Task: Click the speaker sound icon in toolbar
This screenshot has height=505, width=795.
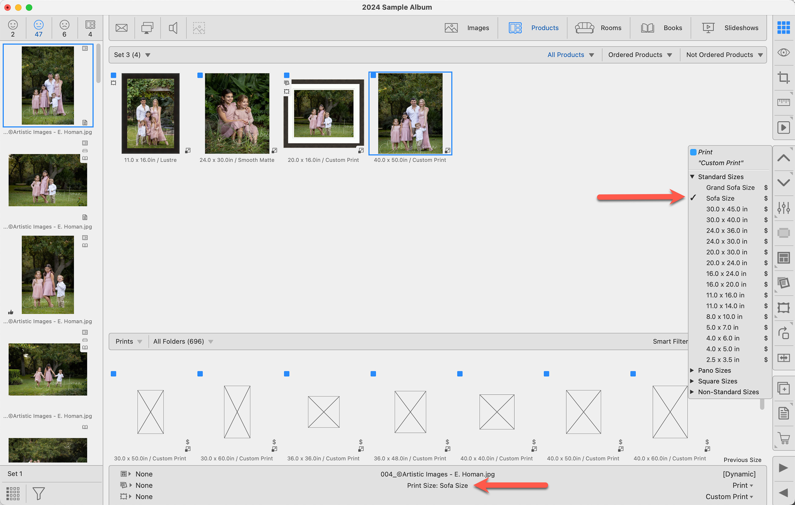Action: 173,28
